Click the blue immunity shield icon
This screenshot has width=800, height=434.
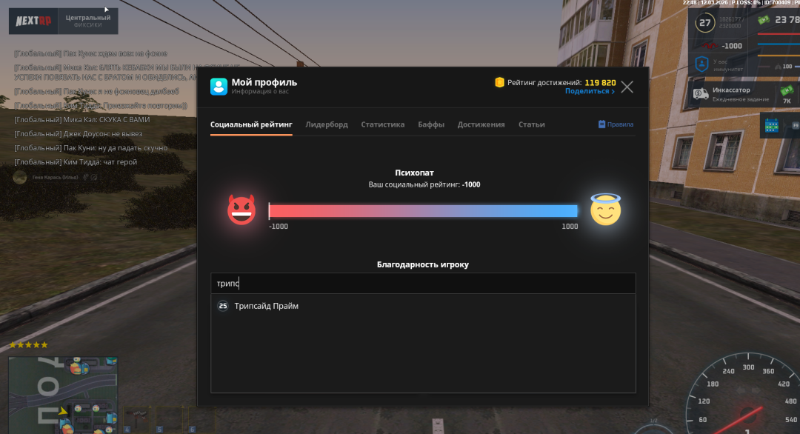pos(701,64)
